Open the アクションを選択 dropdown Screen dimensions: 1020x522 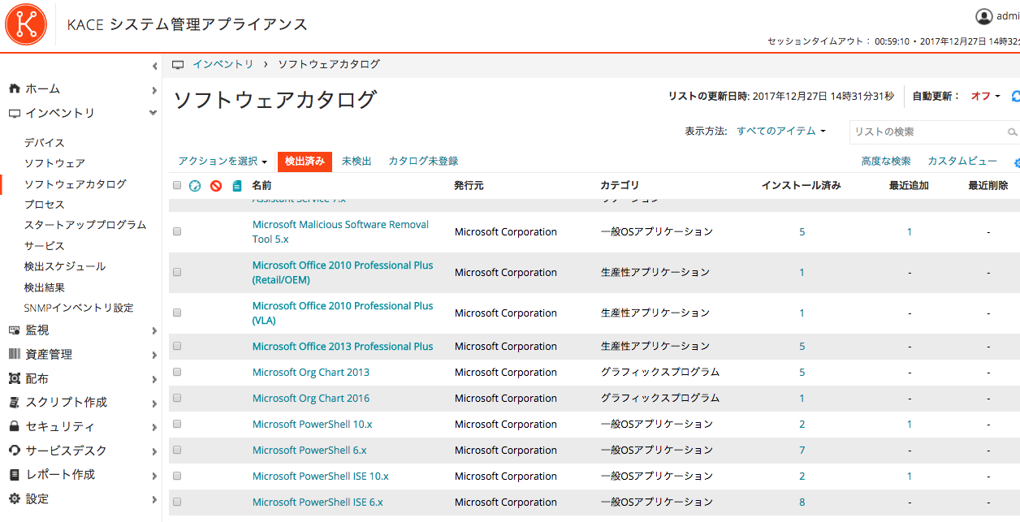pyautogui.click(x=223, y=162)
